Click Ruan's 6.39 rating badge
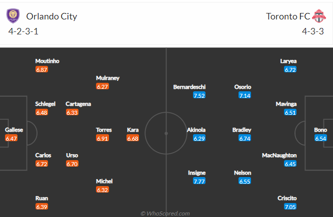 click(x=41, y=207)
